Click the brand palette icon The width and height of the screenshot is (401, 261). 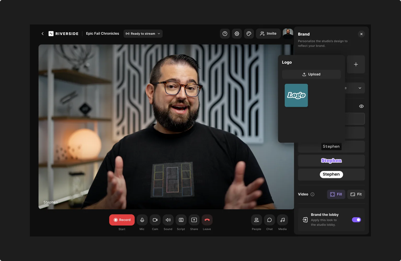point(249,33)
